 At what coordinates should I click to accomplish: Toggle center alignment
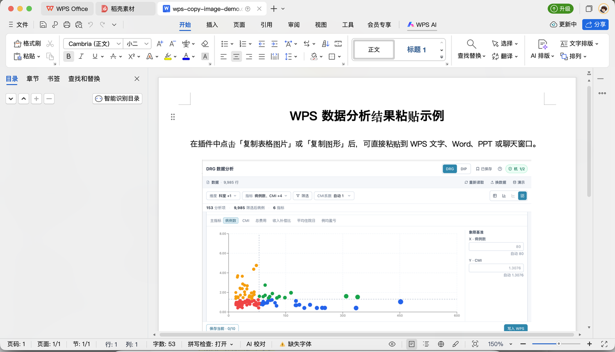(236, 57)
